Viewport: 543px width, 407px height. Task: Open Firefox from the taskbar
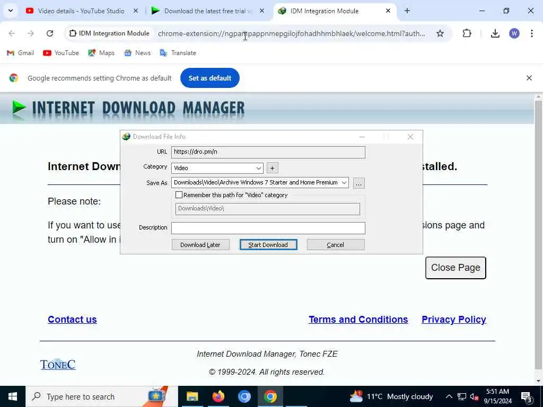[218, 396]
